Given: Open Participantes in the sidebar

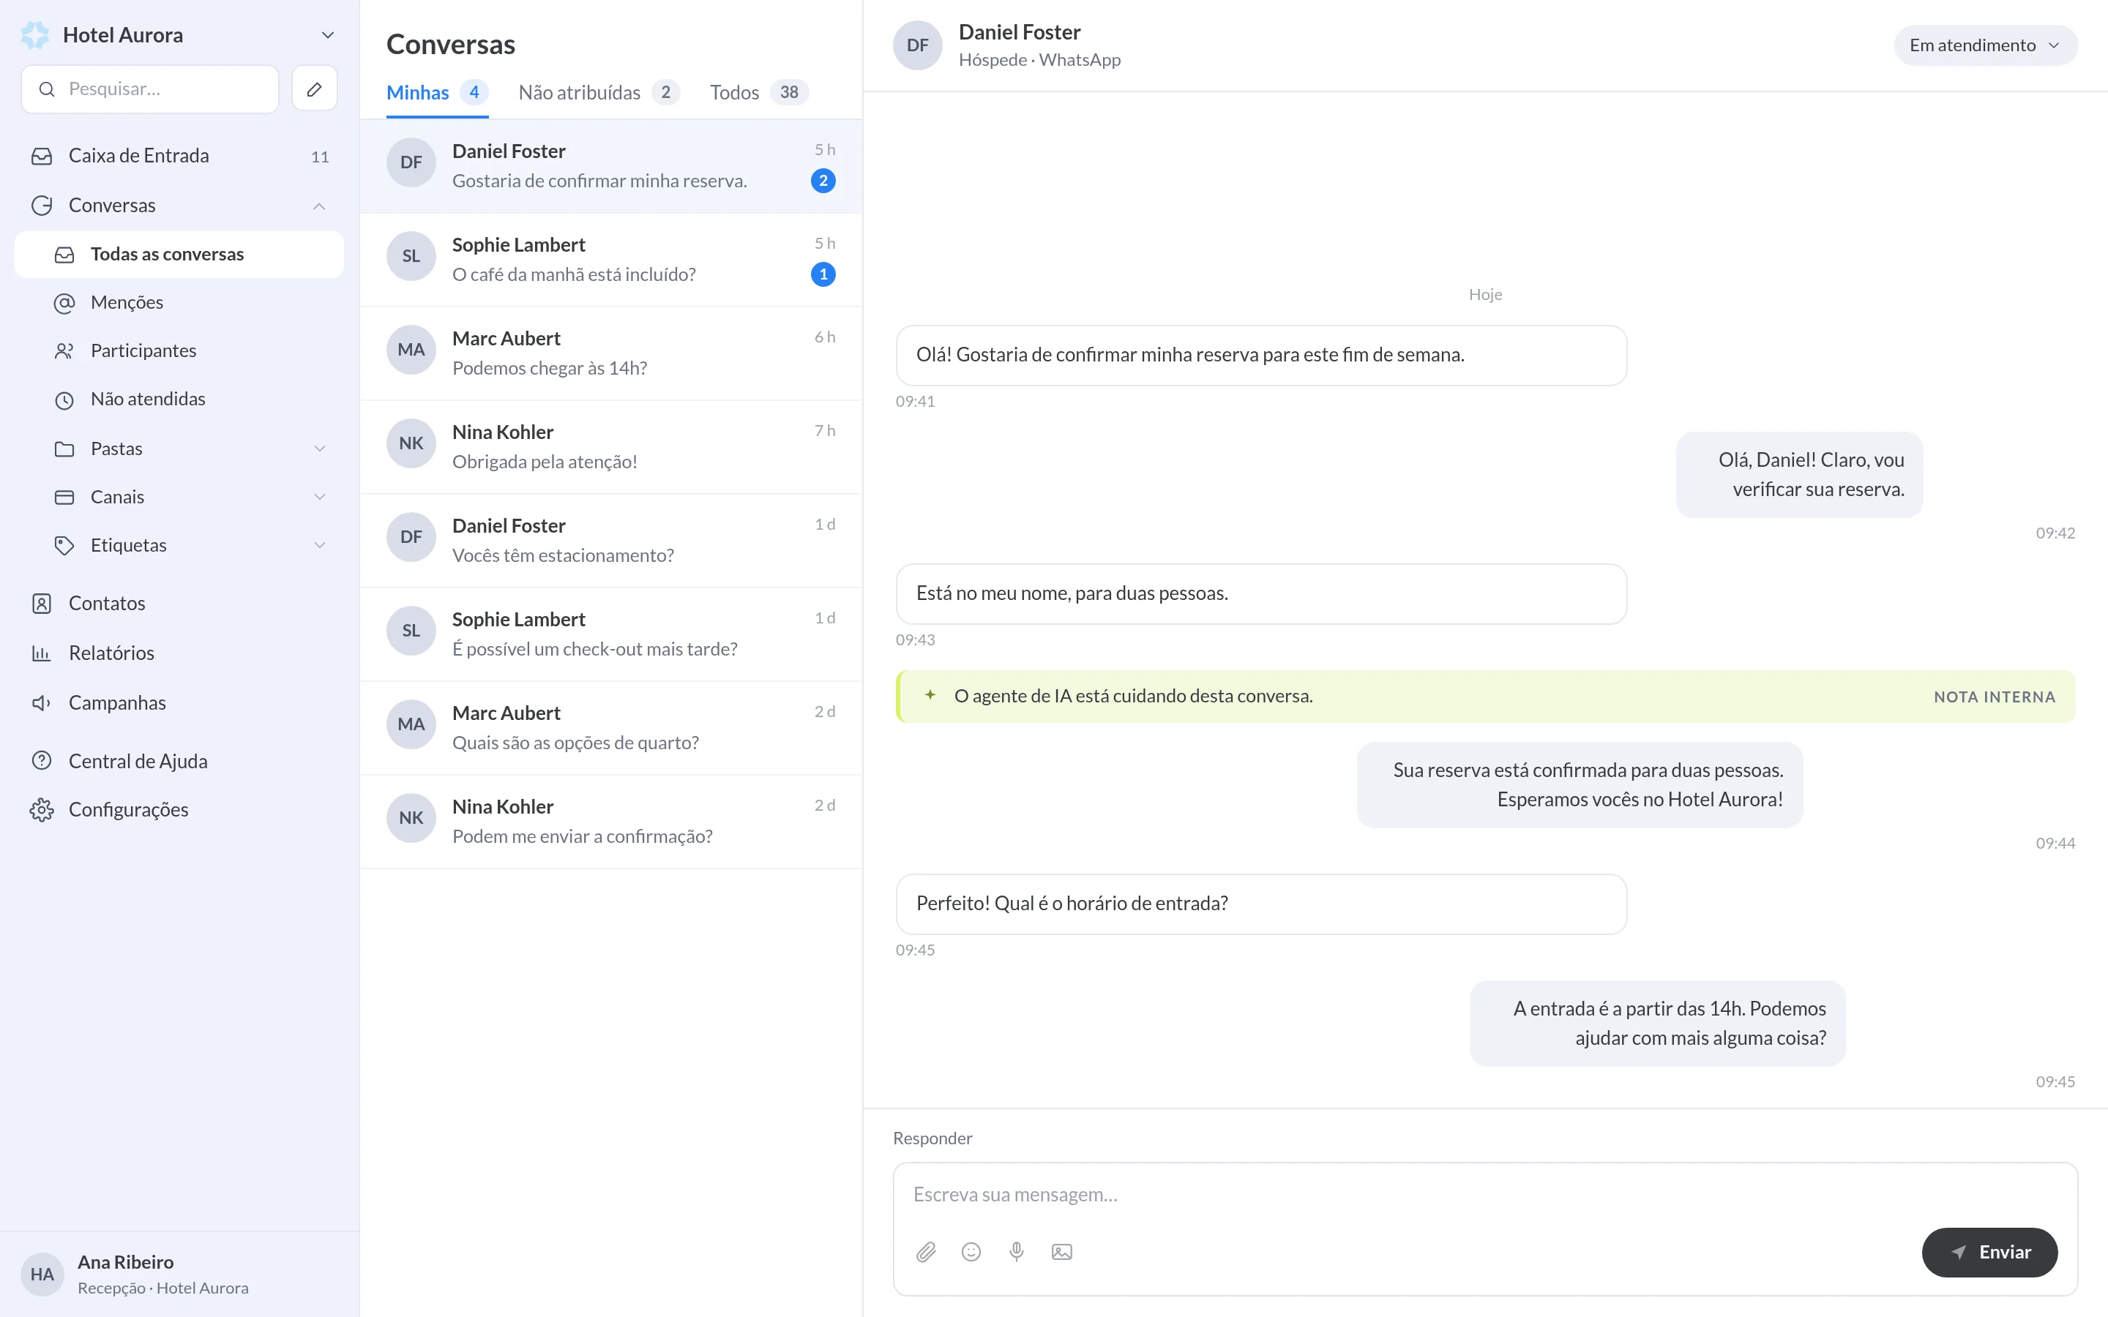Looking at the screenshot, I should coord(179,350).
